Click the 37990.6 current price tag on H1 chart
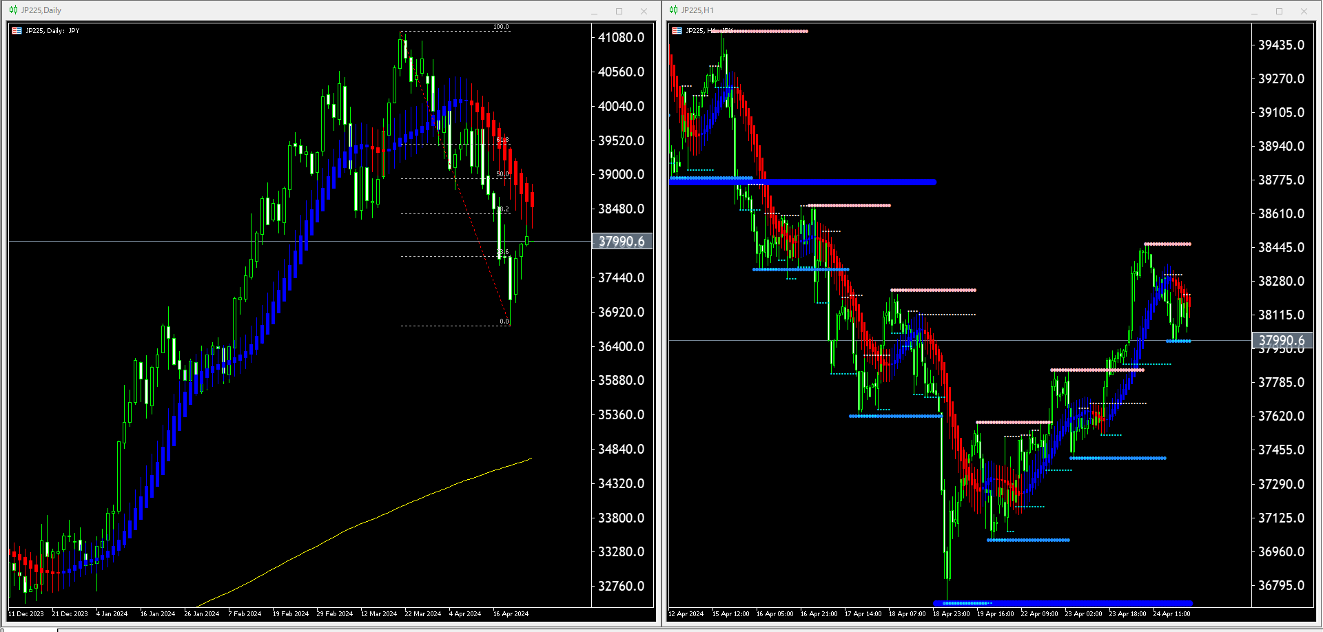This screenshot has width=1323, height=632. (1282, 340)
